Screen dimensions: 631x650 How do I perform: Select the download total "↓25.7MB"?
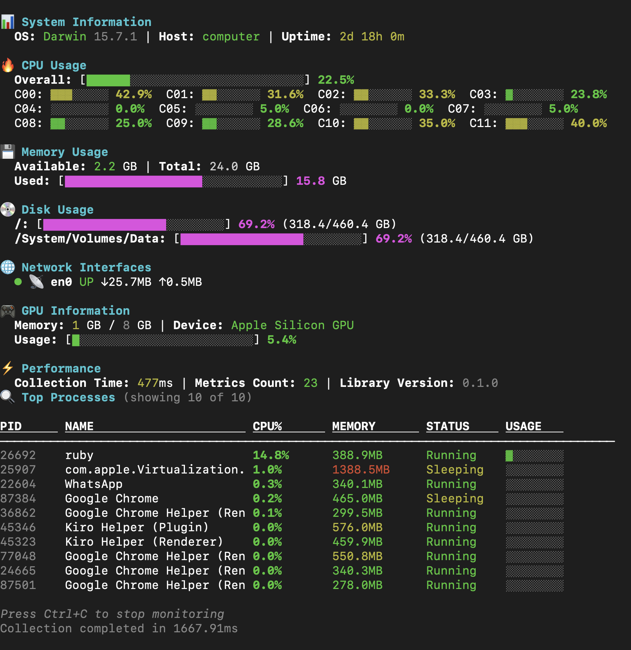tap(126, 282)
